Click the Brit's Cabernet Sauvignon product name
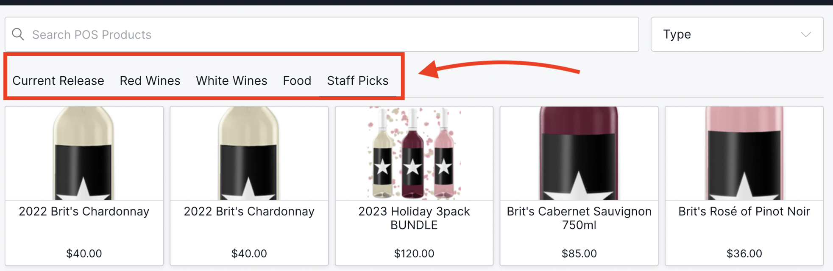This screenshot has height=271, width=833. [578, 218]
